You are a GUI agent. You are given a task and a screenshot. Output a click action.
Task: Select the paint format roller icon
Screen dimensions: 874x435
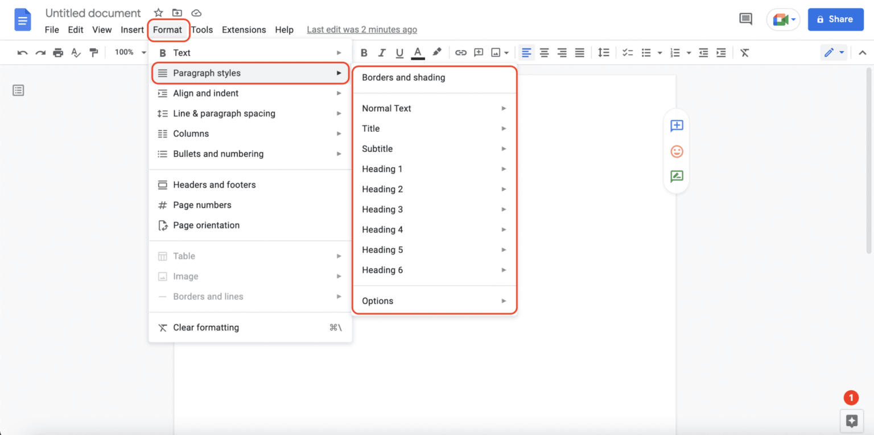tap(94, 53)
